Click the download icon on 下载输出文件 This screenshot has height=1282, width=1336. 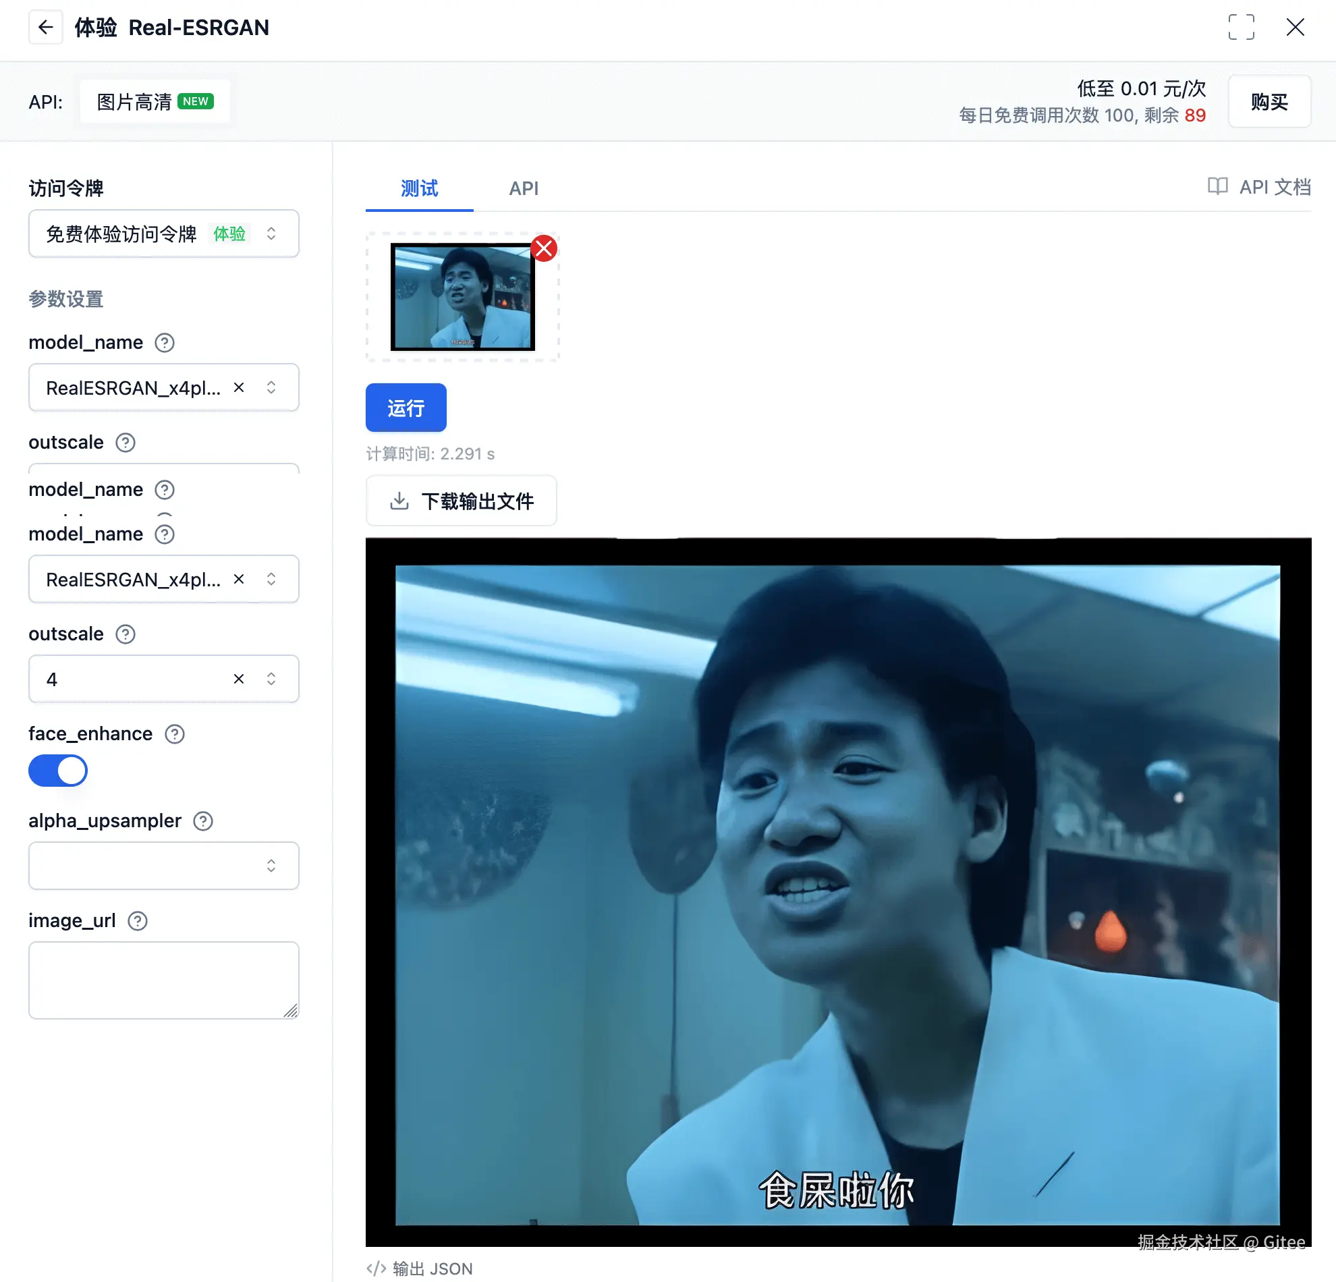coord(399,500)
